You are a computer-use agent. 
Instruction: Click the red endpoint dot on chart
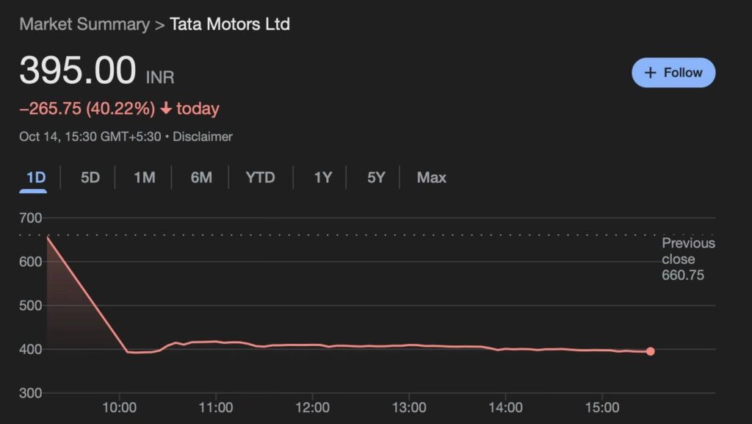coord(649,352)
